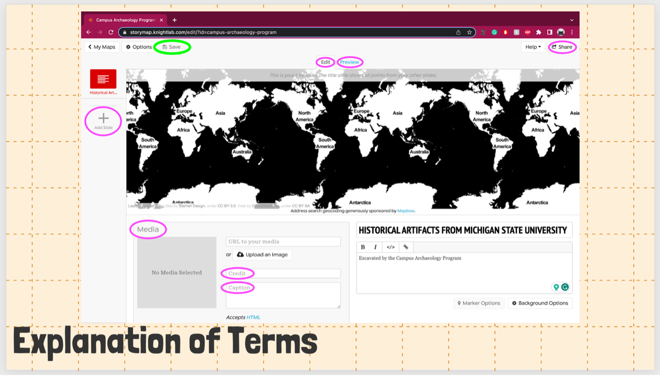The height and width of the screenshot is (376, 660).
Task: Select the Campus Archaeology Program browser tab
Action: pos(126,20)
